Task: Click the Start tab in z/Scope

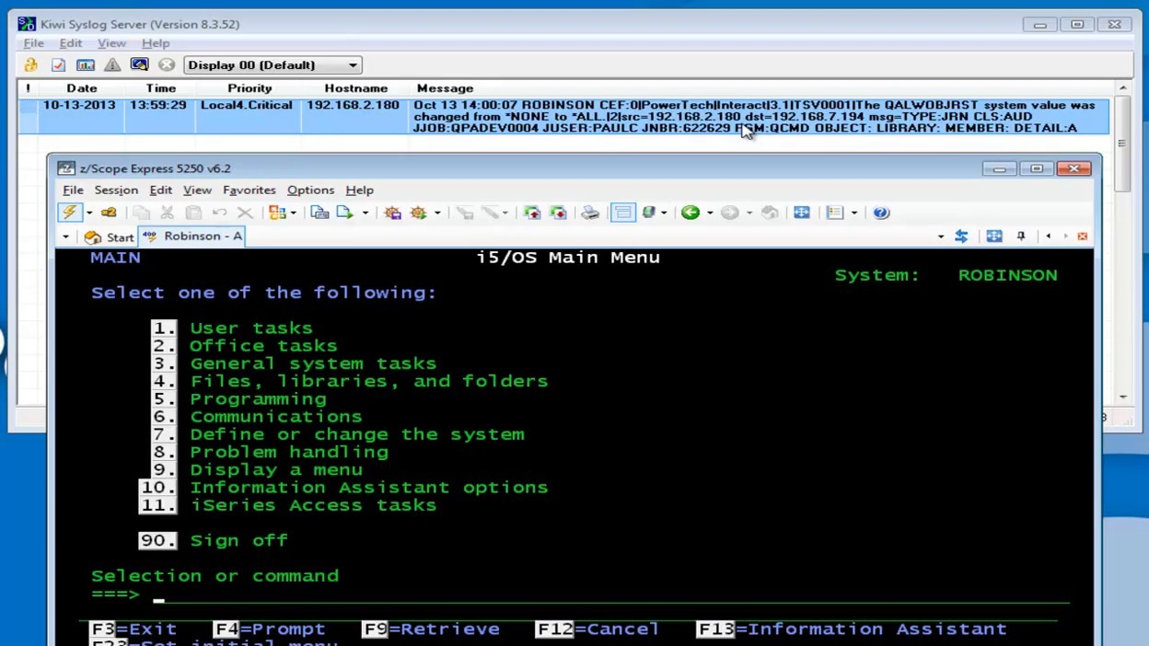Action: (111, 236)
